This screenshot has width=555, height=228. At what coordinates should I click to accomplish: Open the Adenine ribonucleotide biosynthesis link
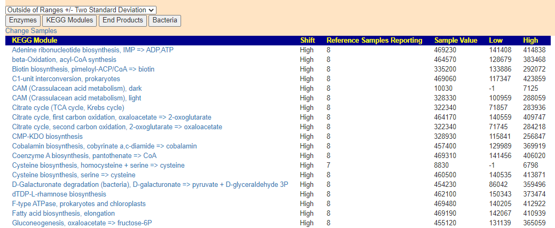click(92, 50)
